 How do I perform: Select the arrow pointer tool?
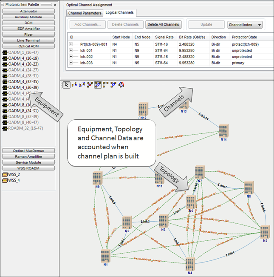[x=66, y=85]
